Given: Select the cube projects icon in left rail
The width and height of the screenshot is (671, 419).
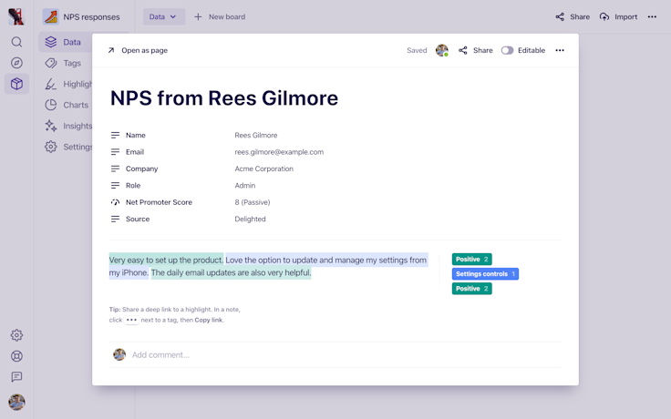Looking at the screenshot, I should [16, 84].
